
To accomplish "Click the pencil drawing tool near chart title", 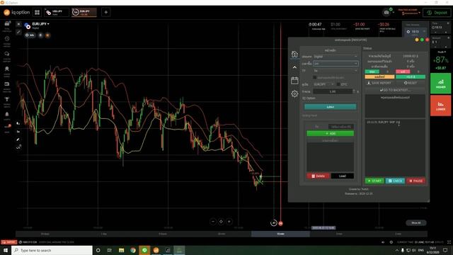I will pos(18,32).
